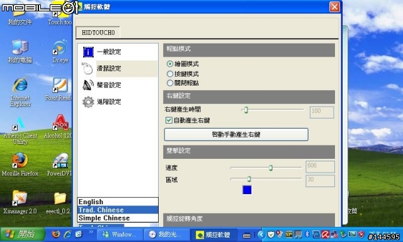Expand hidden tray icons arrow

[x=261, y=234]
